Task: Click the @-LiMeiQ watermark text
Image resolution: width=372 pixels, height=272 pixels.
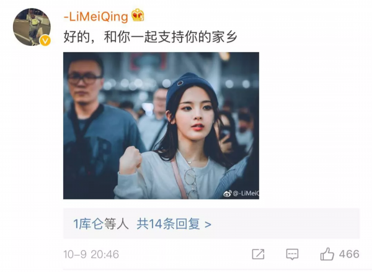Action: coord(246,193)
